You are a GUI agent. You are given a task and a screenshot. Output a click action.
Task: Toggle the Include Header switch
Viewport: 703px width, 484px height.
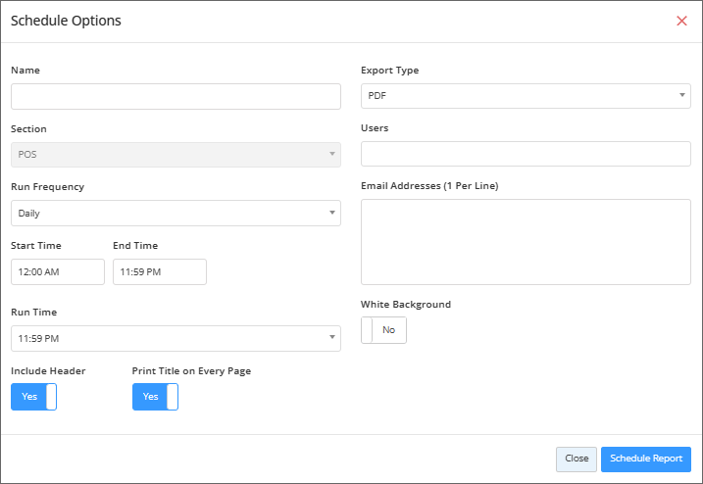click(33, 397)
